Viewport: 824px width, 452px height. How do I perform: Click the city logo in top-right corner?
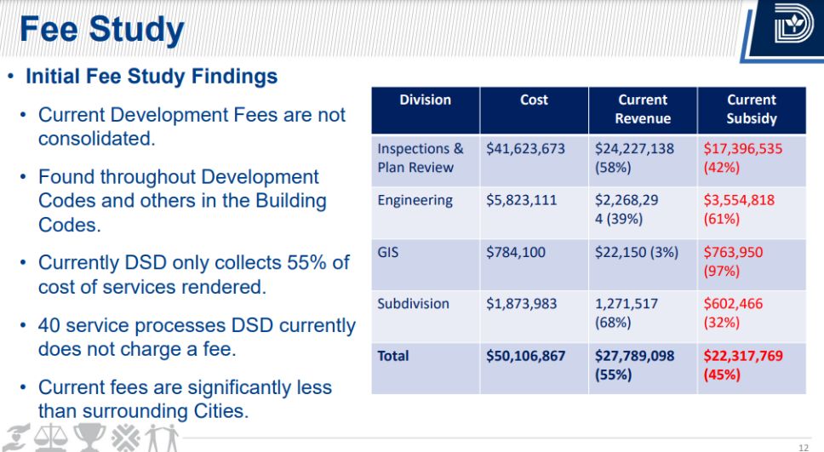point(793,30)
